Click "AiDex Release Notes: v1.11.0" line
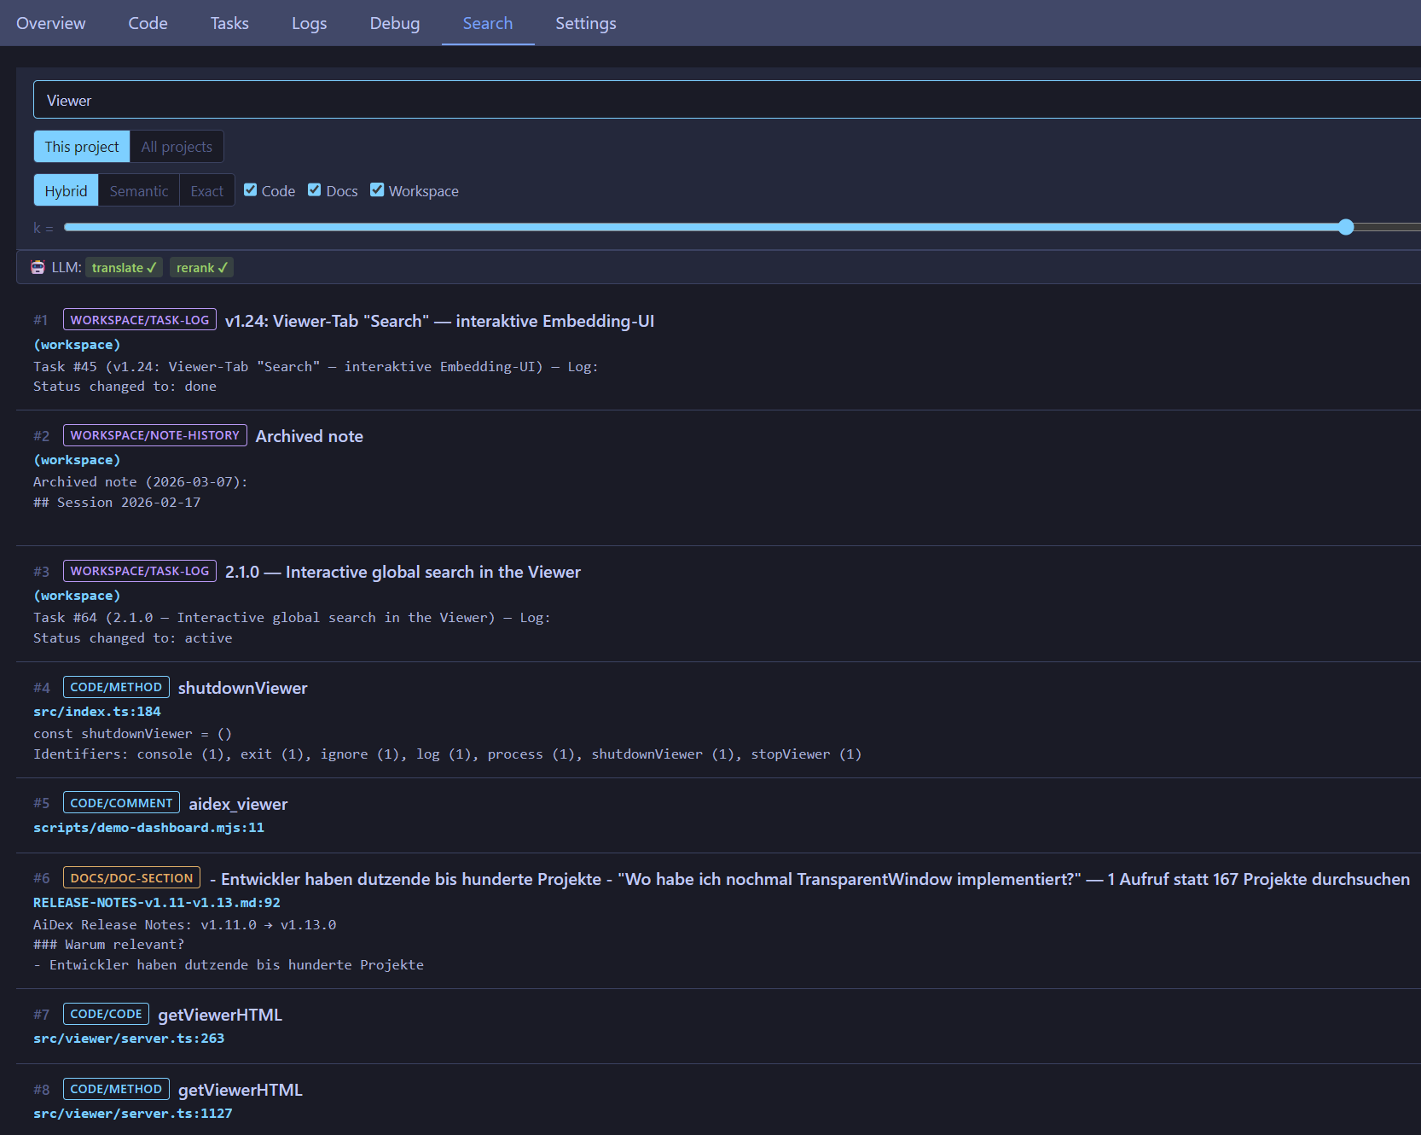 (x=184, y=925)
